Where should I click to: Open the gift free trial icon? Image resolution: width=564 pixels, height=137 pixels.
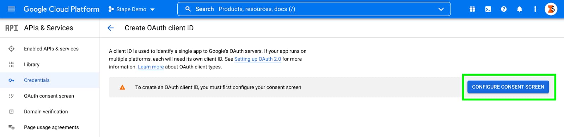[x=472, y=9]
